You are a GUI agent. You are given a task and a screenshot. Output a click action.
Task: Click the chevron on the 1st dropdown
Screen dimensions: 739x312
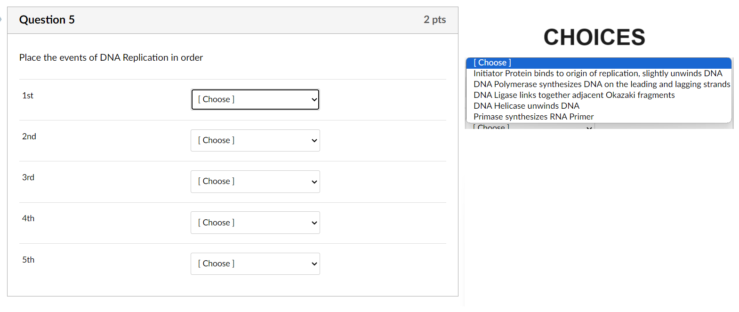coord(314,99)
